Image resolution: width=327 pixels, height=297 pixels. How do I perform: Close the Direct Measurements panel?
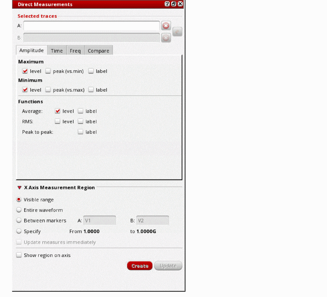coord(180,4)
